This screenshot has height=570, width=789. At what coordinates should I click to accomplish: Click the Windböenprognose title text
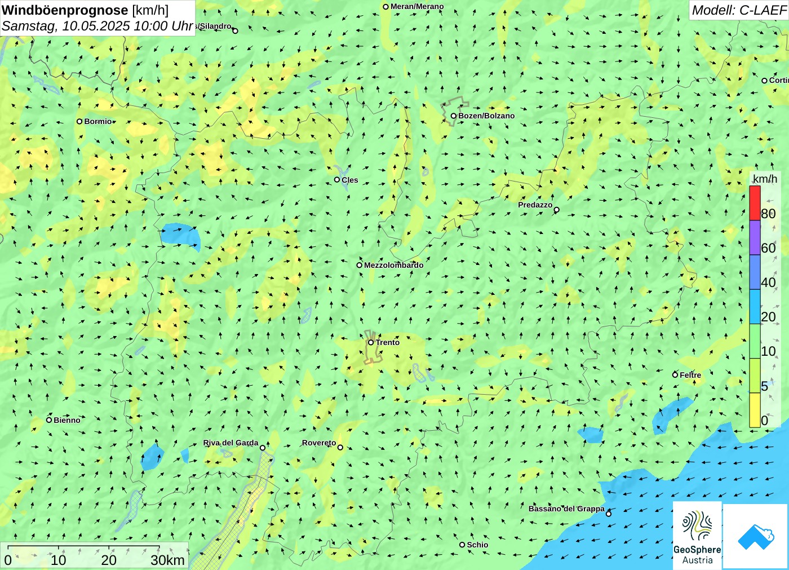pyautogui.click(x=65, y=10)
